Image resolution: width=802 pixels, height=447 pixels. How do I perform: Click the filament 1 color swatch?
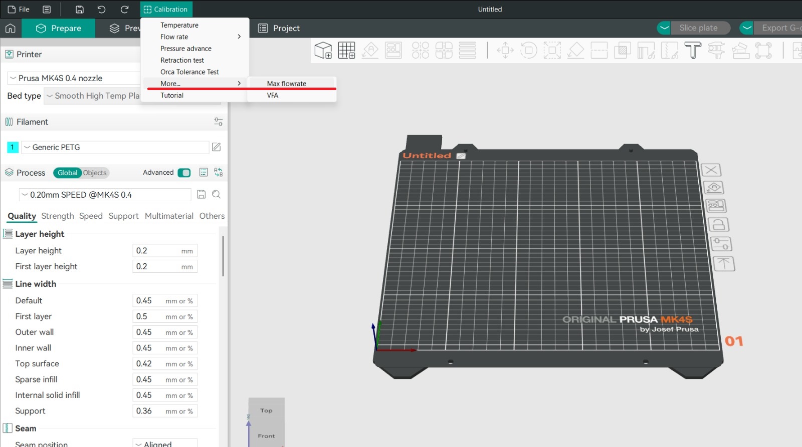[x=13, y=147]
